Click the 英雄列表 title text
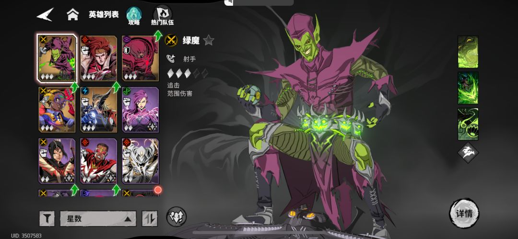 pos(104,14)
